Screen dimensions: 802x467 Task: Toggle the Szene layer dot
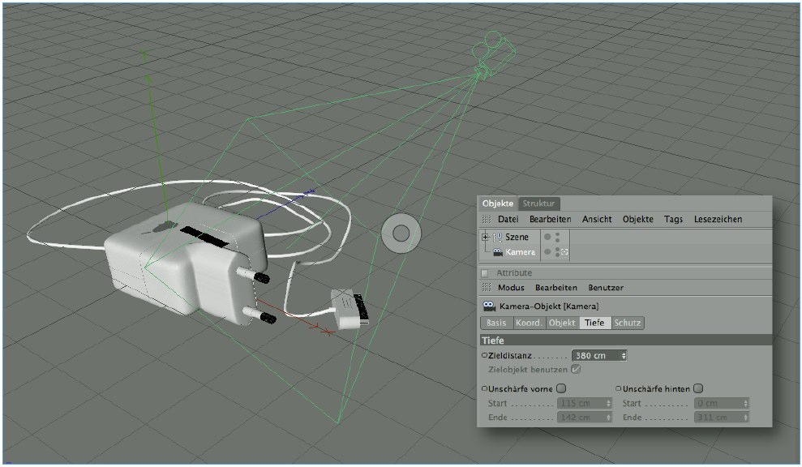[547, 237]
